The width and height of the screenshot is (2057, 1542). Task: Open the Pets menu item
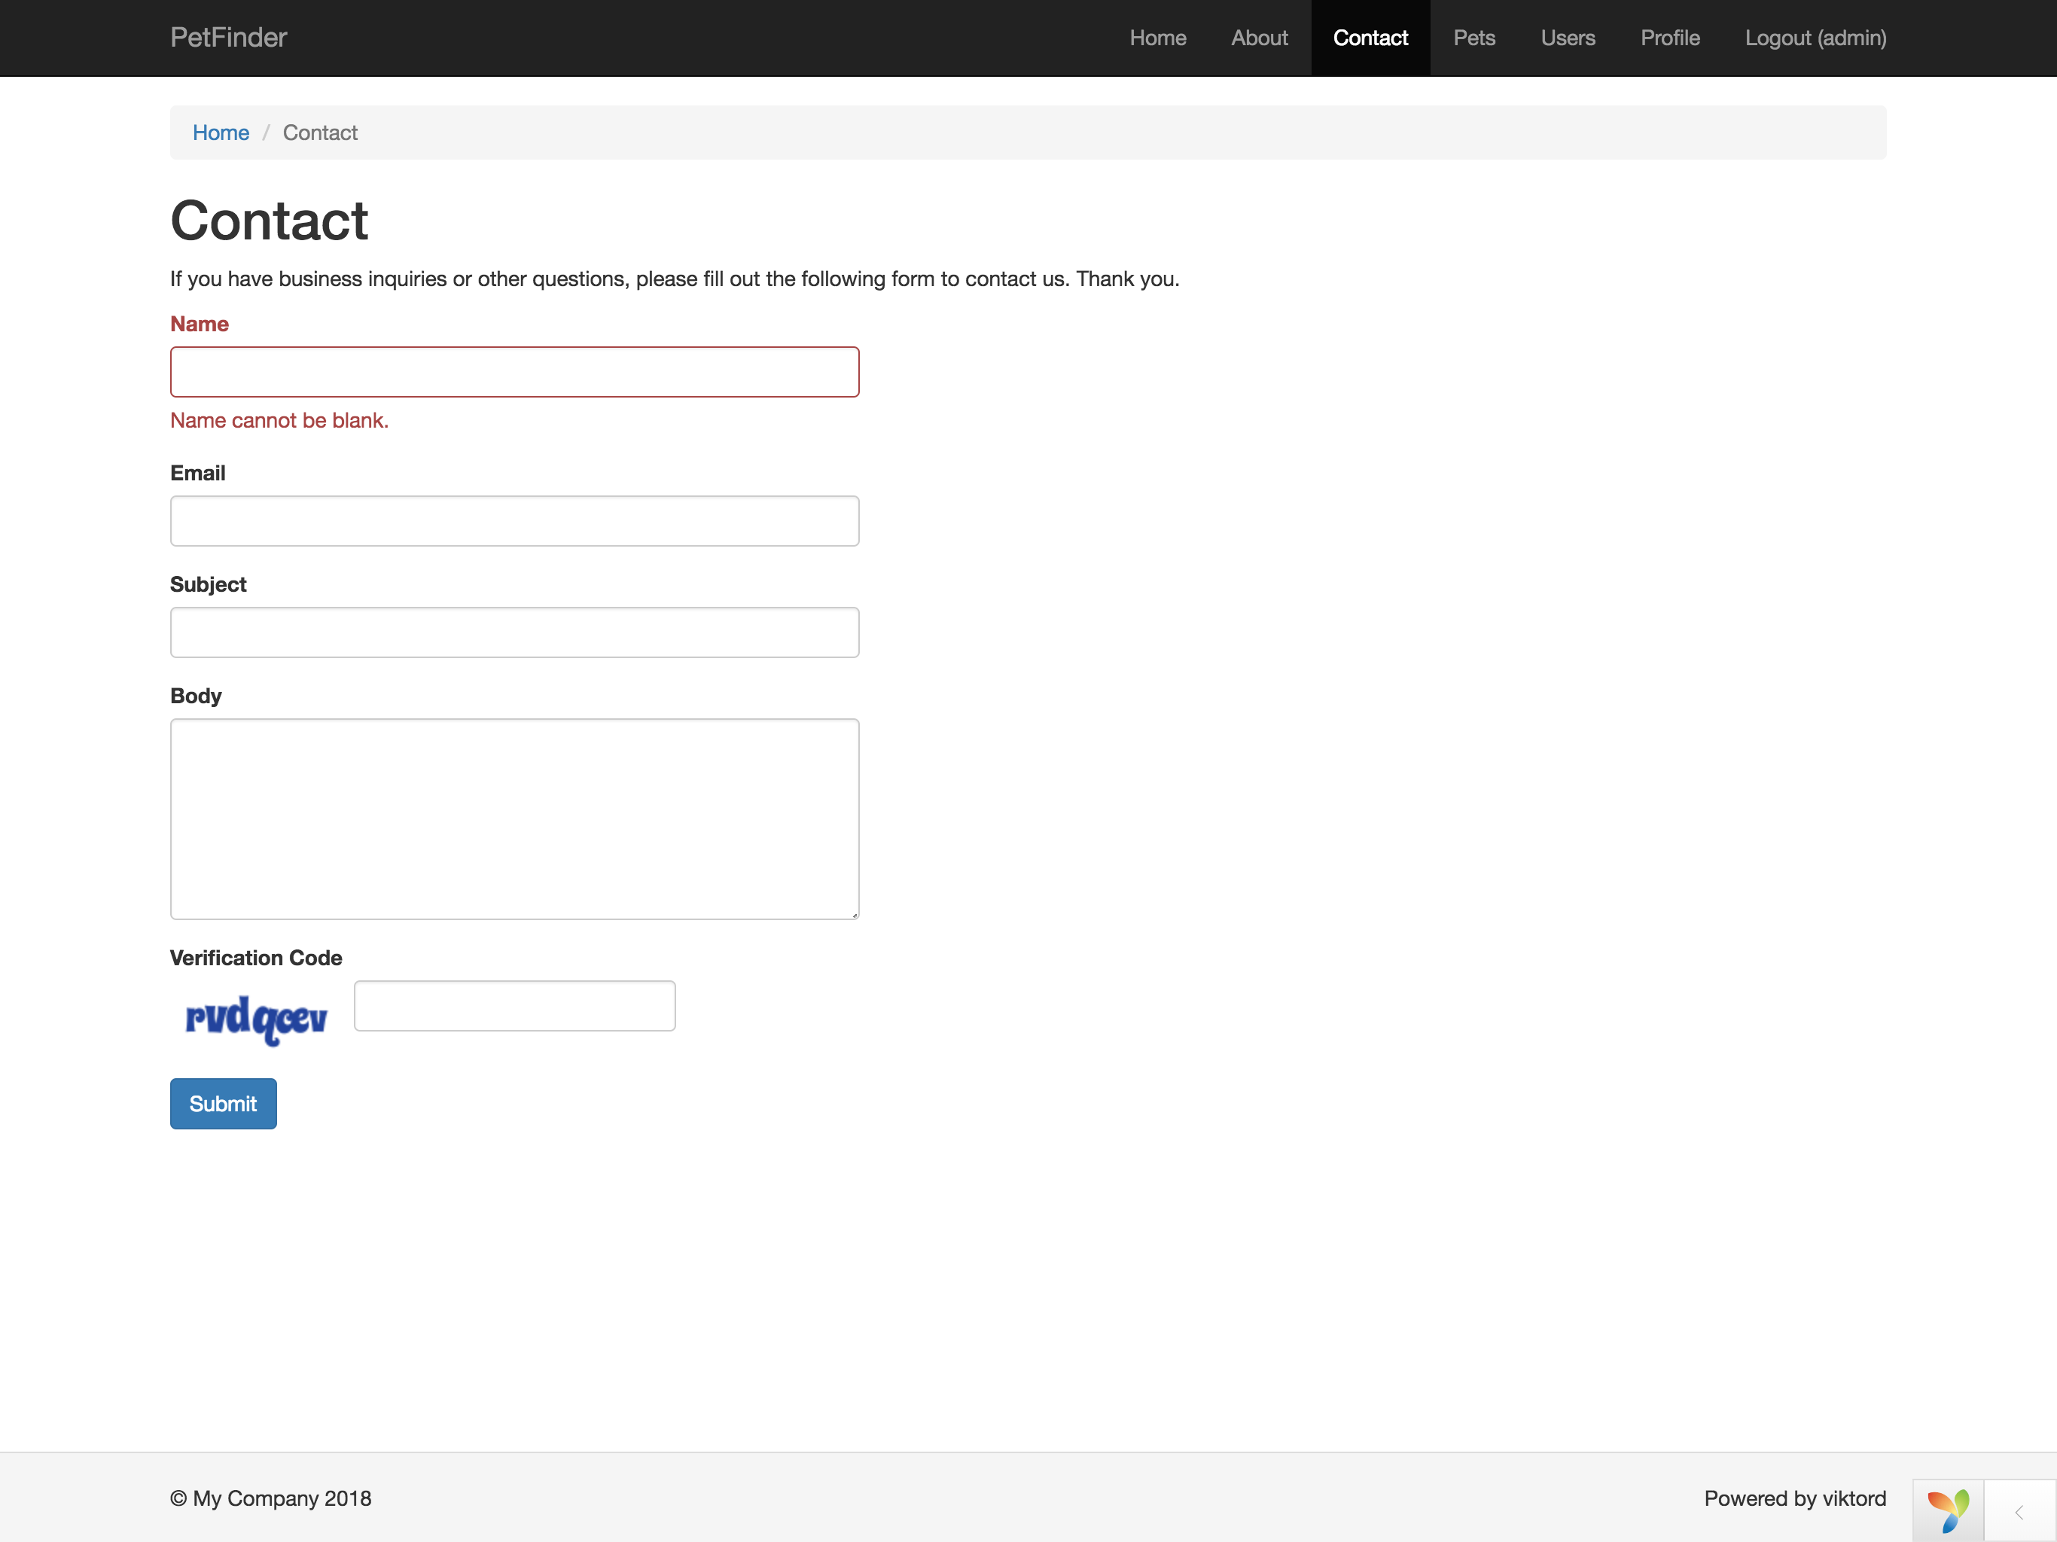1474,38
